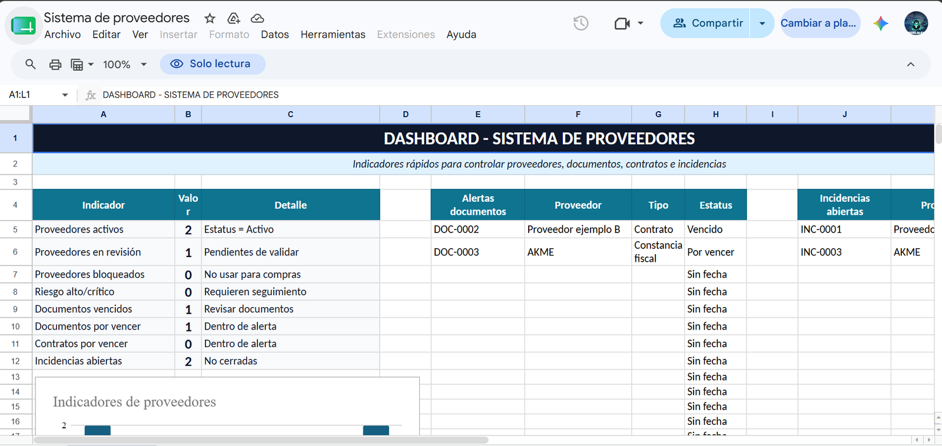Select the INC-0001 cell
Image resolution: width=942 pixels, height=446 pixels.
tap(845, 229)
